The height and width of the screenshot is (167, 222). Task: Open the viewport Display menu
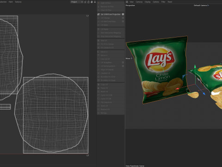148,2
